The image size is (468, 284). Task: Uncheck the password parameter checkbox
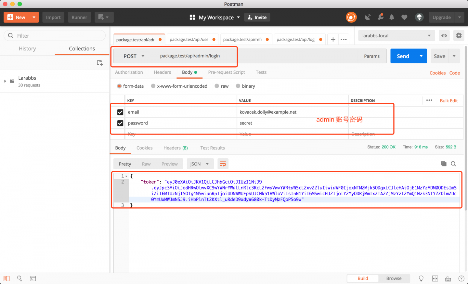[120, 123]
